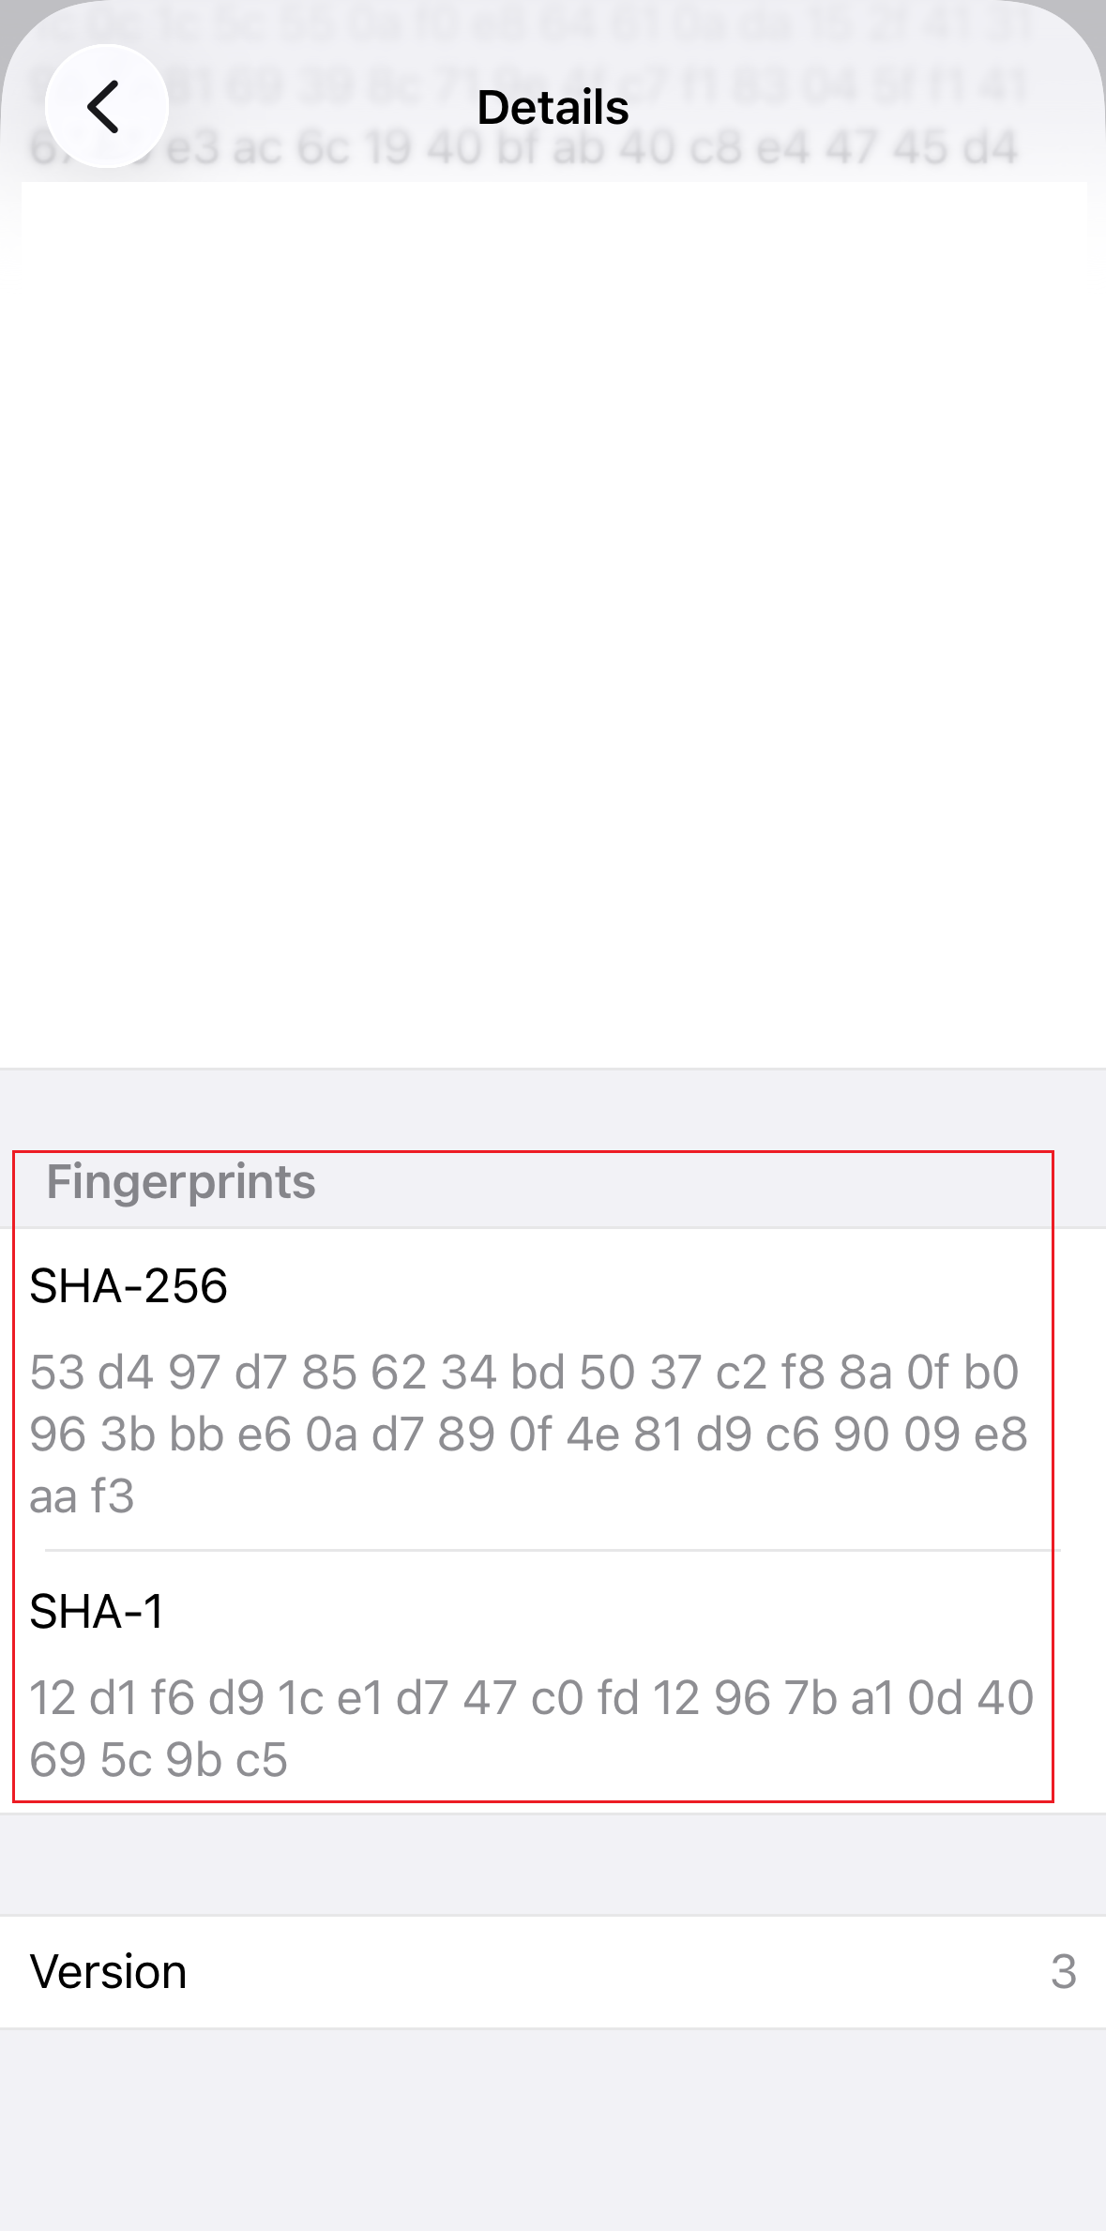Tap the Fingerprints section header
Screen dimensions: 1106x2231
181,1184
